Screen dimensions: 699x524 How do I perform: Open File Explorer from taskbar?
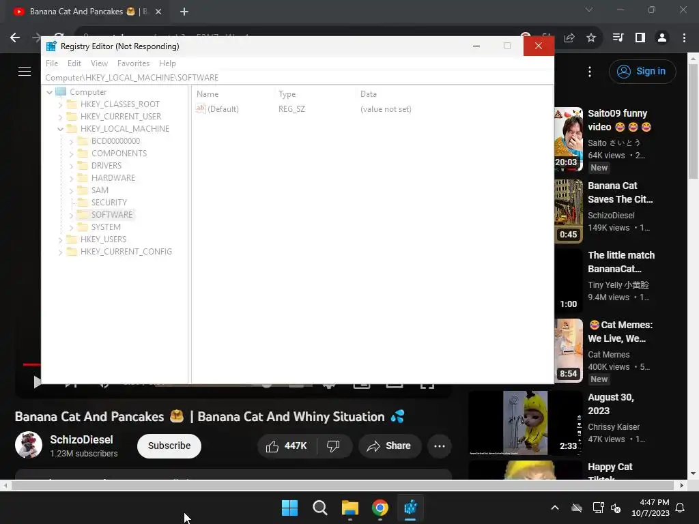coord(350,508)
